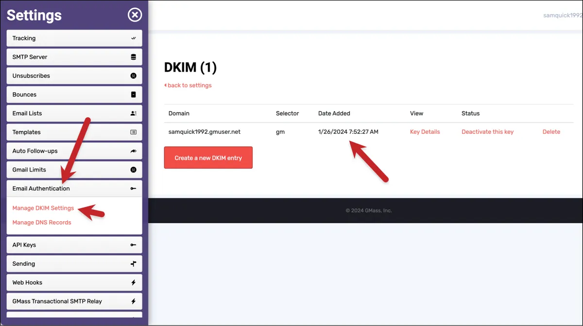Expand the API Keys section
583x326 pixels.
[74, 245]
